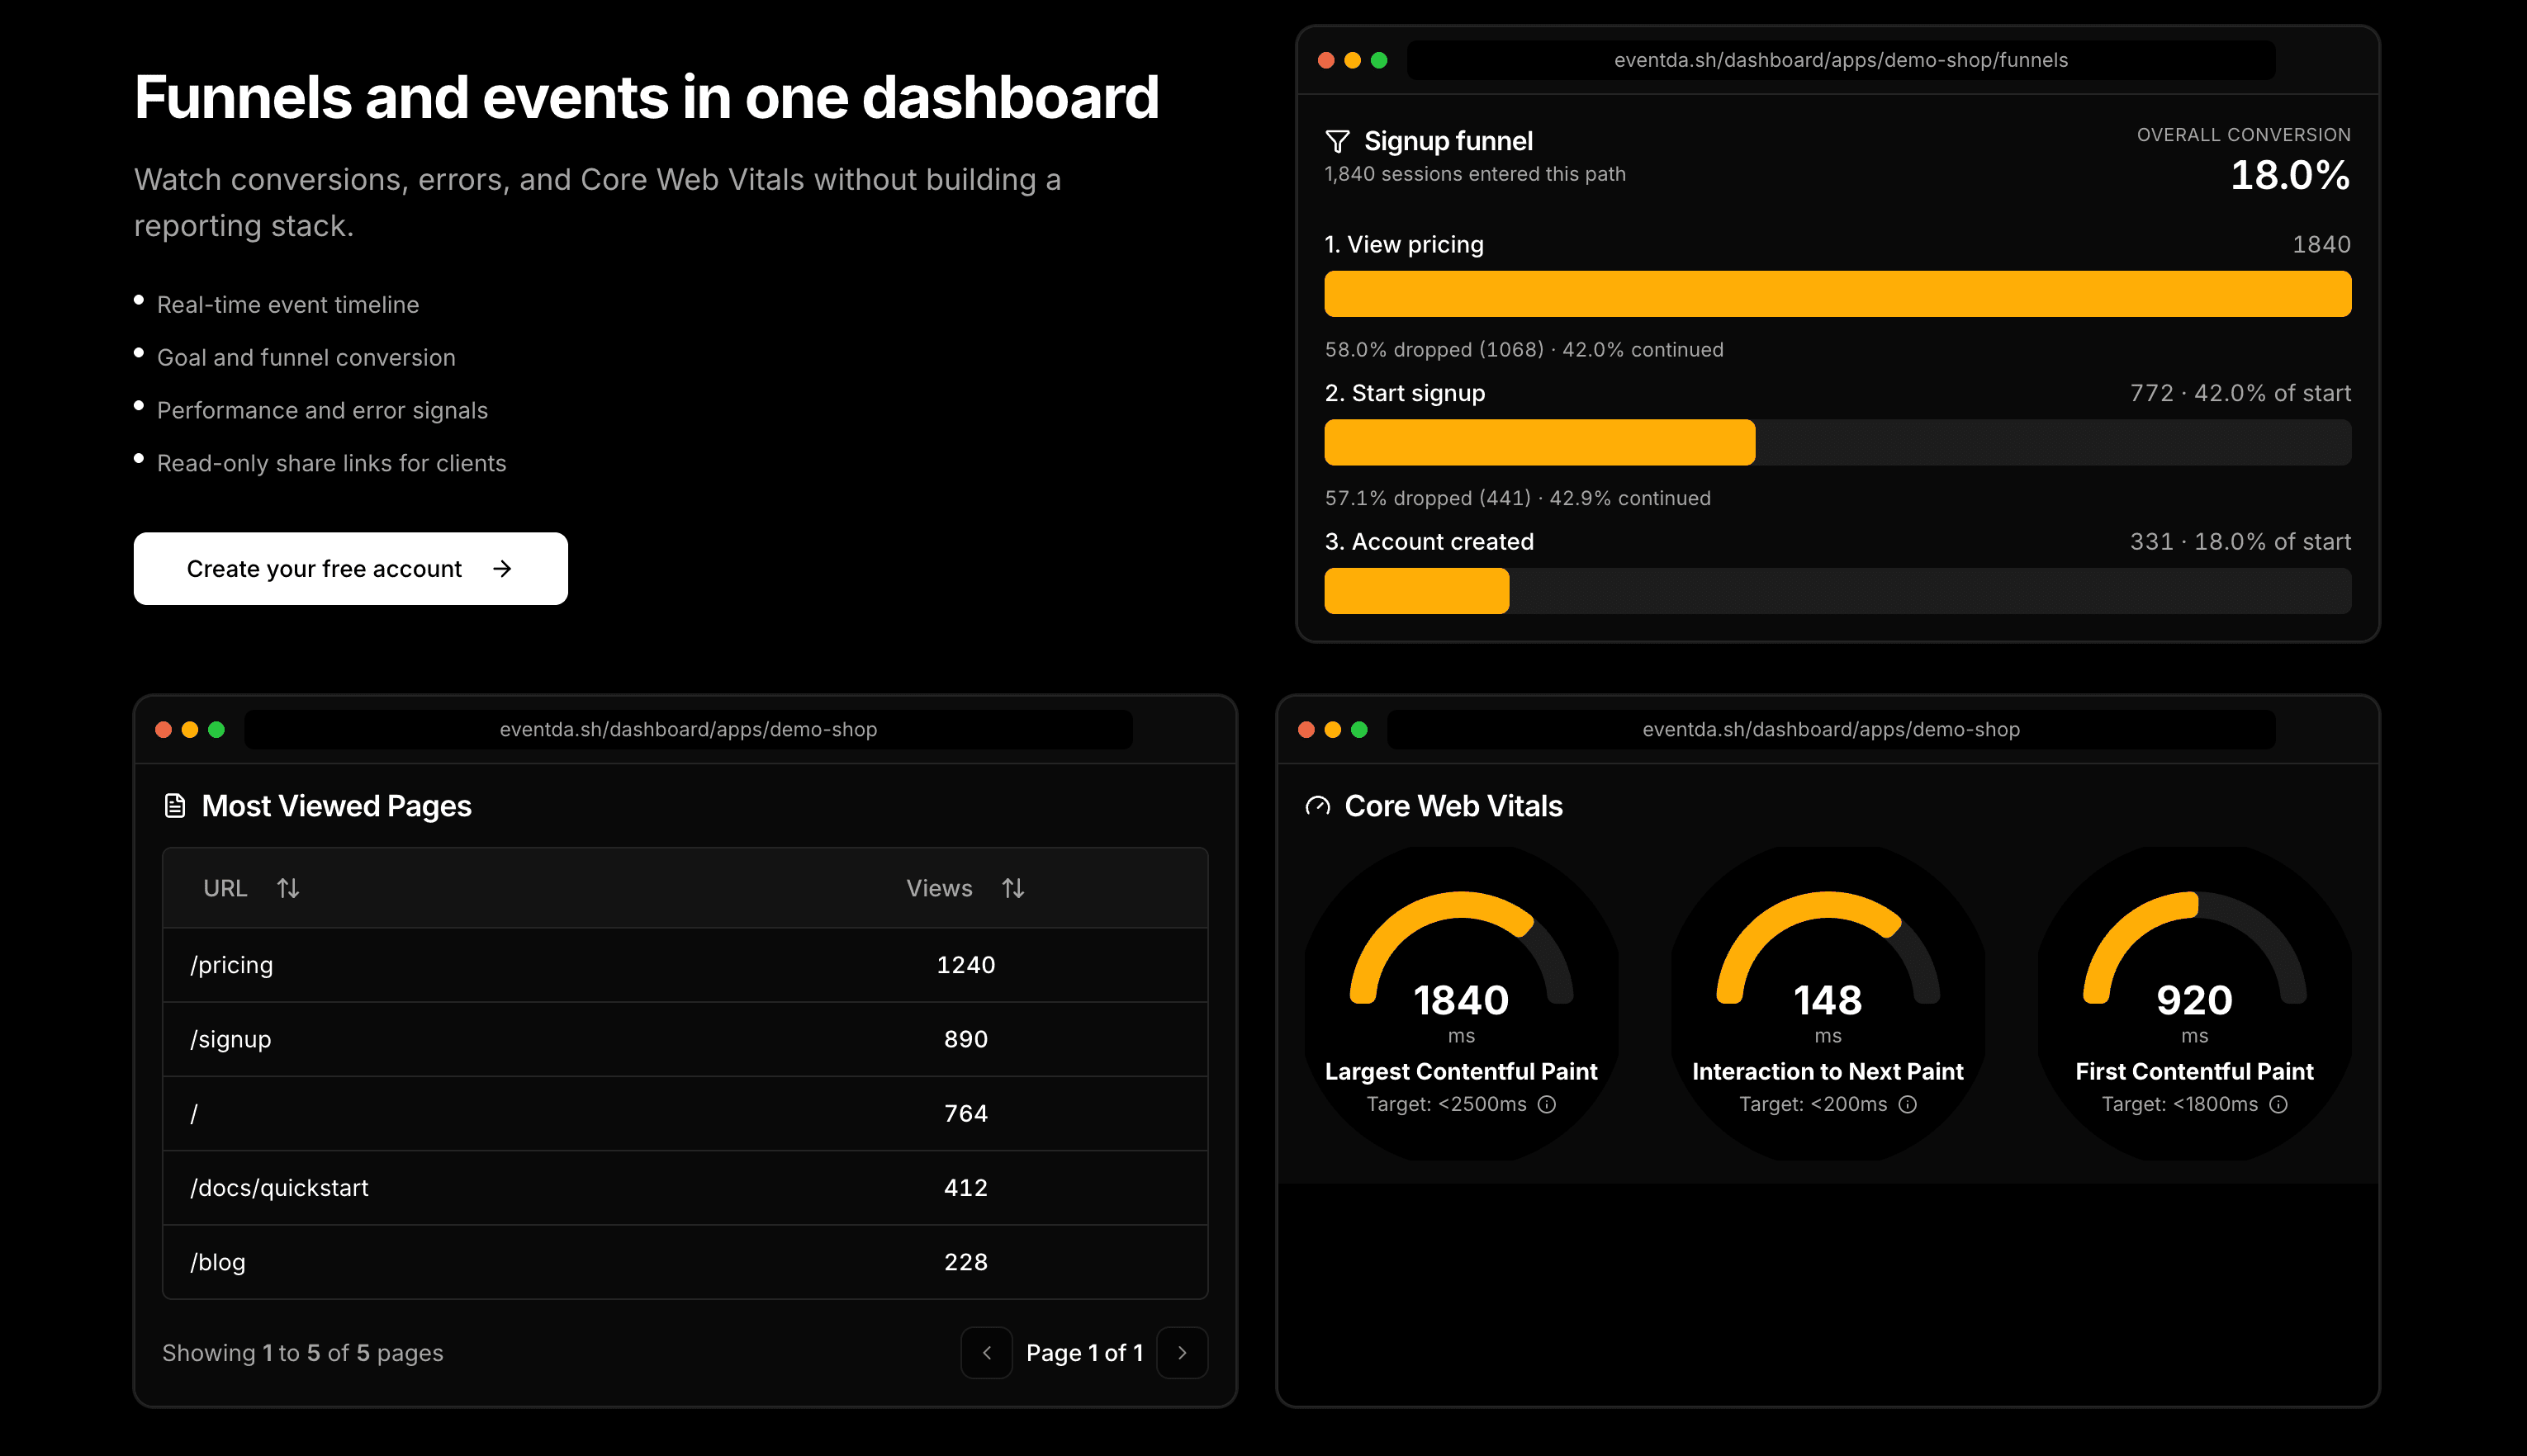Go to next page with right chevron

tap(1183, 1353)
